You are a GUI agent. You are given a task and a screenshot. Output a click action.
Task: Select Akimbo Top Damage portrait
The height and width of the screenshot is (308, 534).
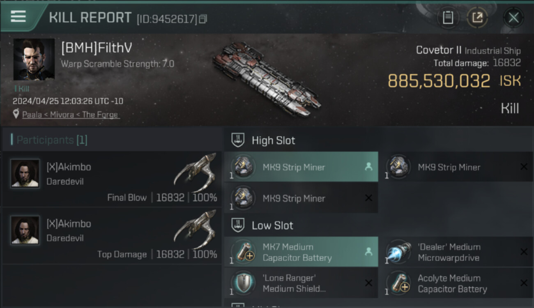tap(25, 230)
